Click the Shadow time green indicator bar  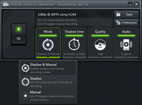tap(74, 36)
